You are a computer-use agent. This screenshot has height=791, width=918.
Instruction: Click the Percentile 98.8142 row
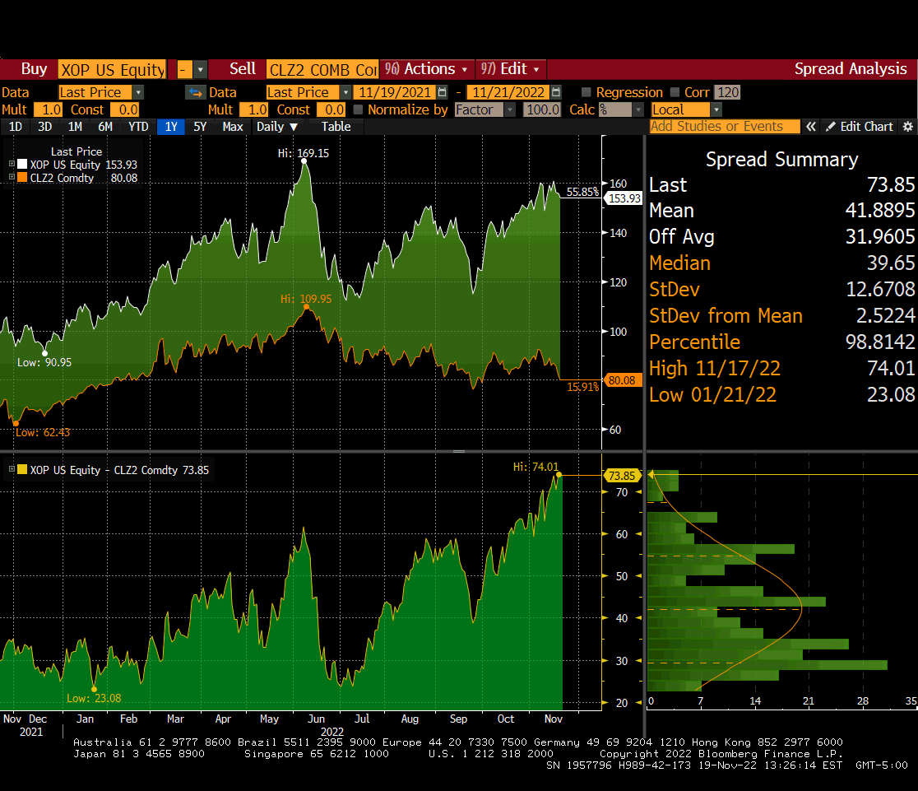click(x=781, y=342)
